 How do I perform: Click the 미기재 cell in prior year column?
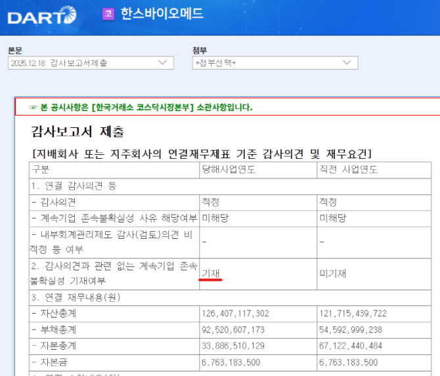pos(332,273)
